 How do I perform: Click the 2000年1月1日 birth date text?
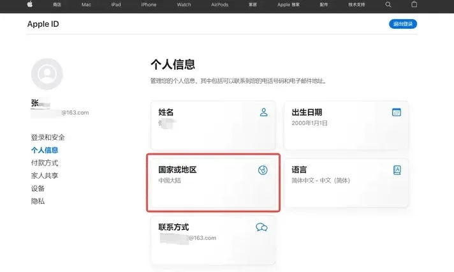(x=309, y=123)
